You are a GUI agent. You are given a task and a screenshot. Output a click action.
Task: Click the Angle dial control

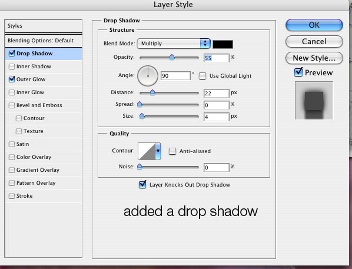click(148, 76)
